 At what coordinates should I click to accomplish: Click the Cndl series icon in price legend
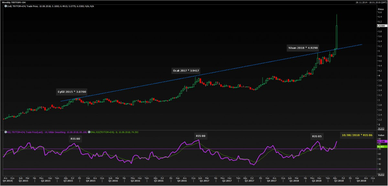[5, 6]
